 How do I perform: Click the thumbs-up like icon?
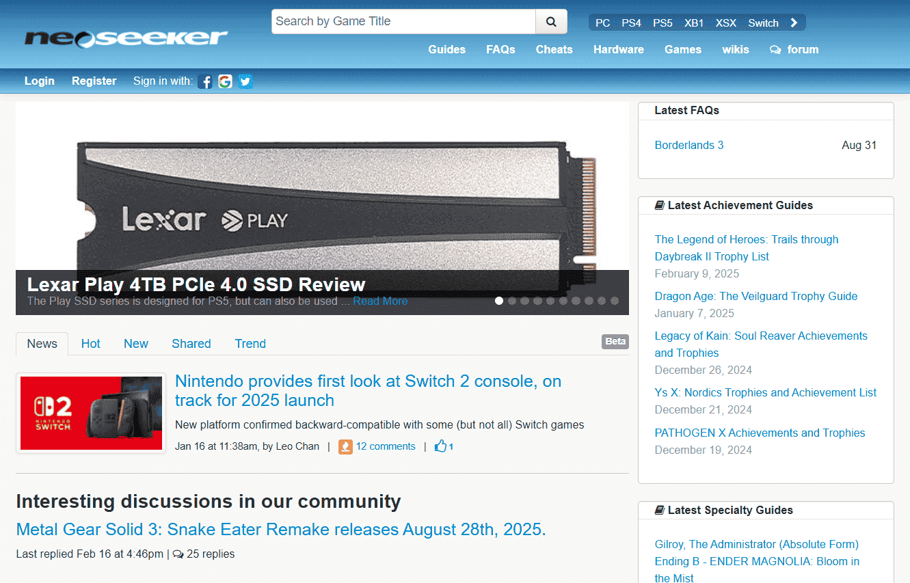(441, 446)
